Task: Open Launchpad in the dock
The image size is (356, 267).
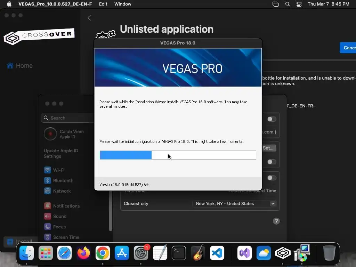Action: [x=46, y=253]
